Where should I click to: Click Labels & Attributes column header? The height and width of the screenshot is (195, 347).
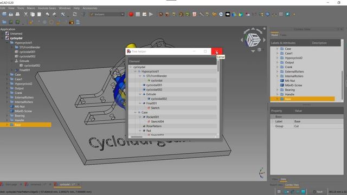(283, 43)
